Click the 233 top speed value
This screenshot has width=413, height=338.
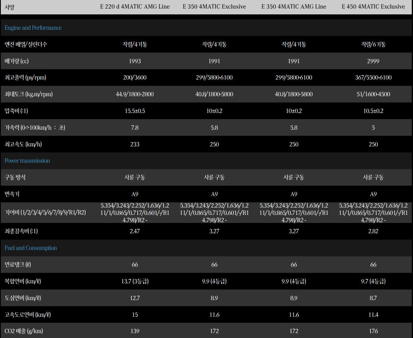(135, 144)
